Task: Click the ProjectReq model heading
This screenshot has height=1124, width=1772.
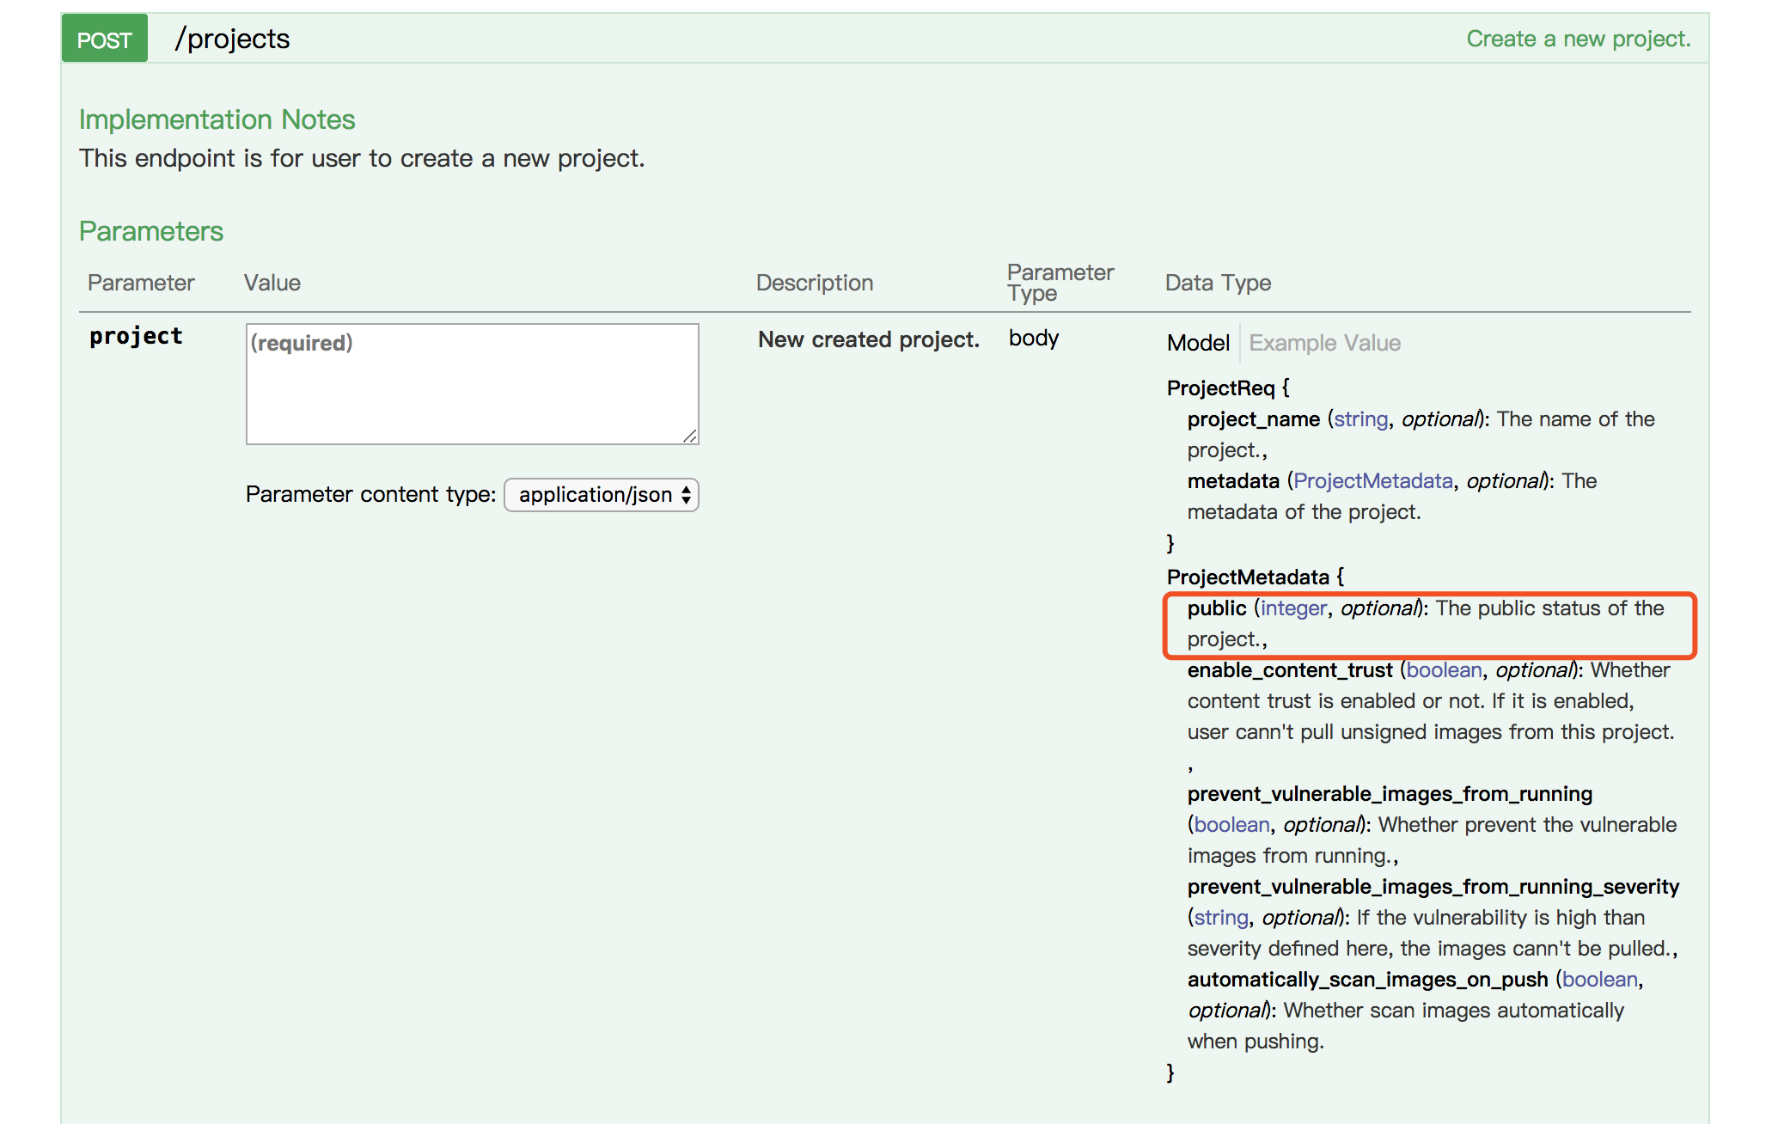Action: 1220,388
